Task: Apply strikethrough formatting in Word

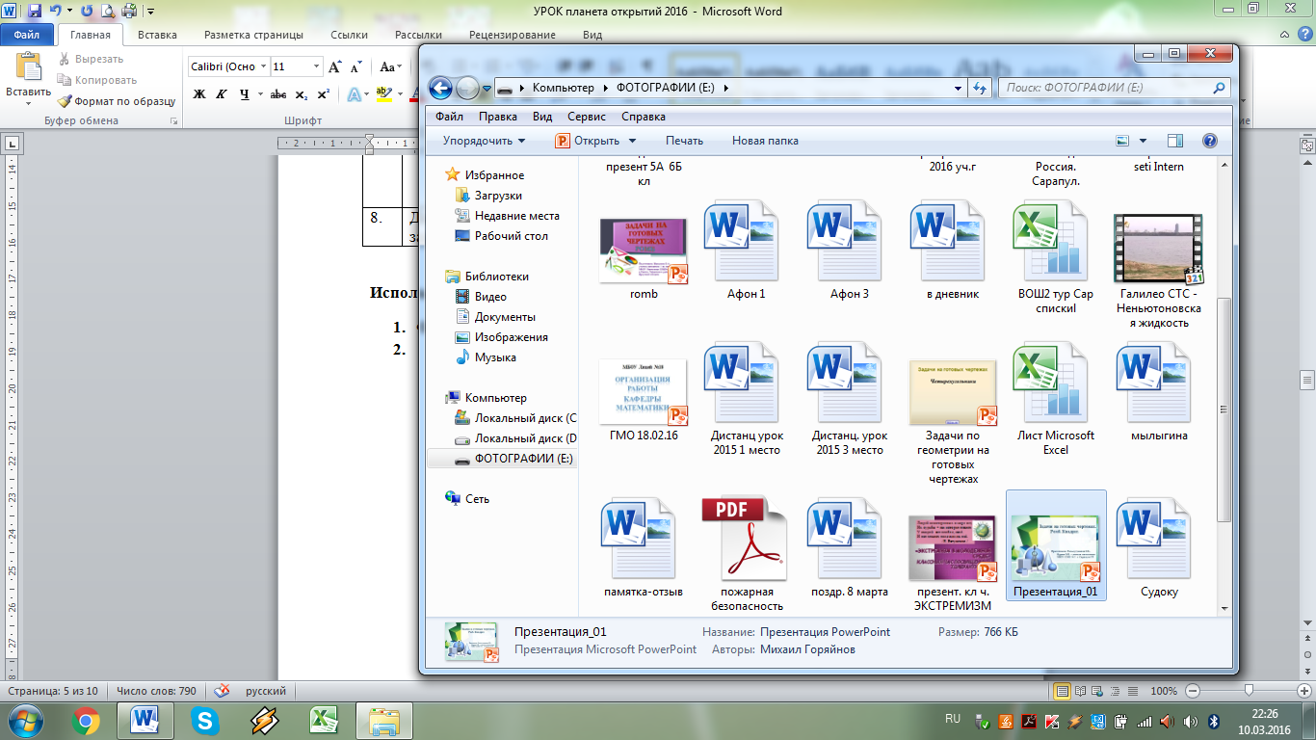Action: point(278,93)
